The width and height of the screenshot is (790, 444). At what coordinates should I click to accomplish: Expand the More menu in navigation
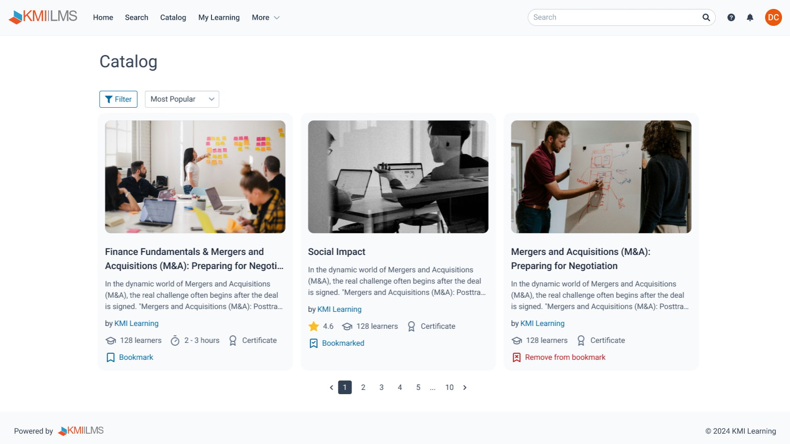click(x=266, y=17)
